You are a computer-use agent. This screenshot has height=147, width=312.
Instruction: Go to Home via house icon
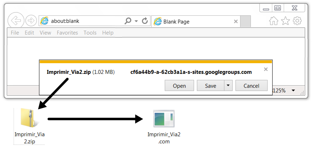click(274, 21)
